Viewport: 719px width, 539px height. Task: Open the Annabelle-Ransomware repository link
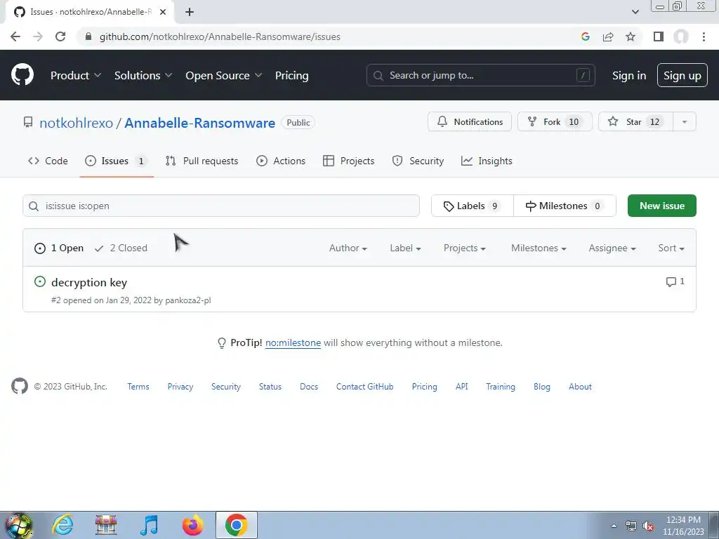click(x=200, y=123)
